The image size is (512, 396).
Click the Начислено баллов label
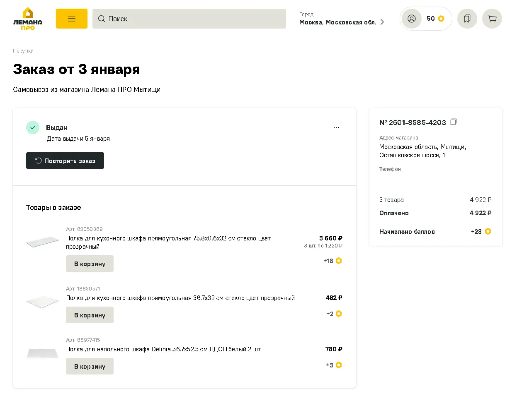point(407,232)
